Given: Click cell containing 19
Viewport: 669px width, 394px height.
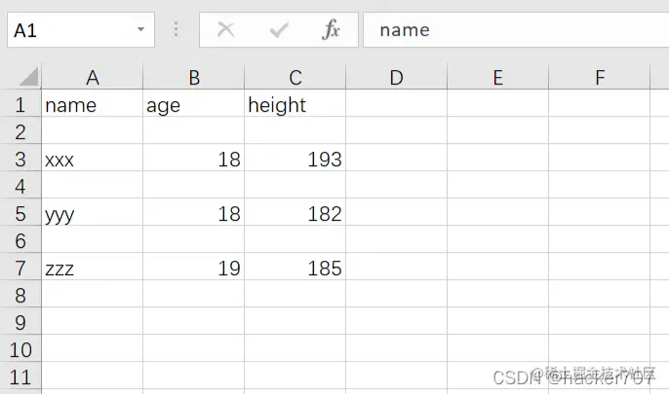Looking at the screenshot, I should (194, 269).
